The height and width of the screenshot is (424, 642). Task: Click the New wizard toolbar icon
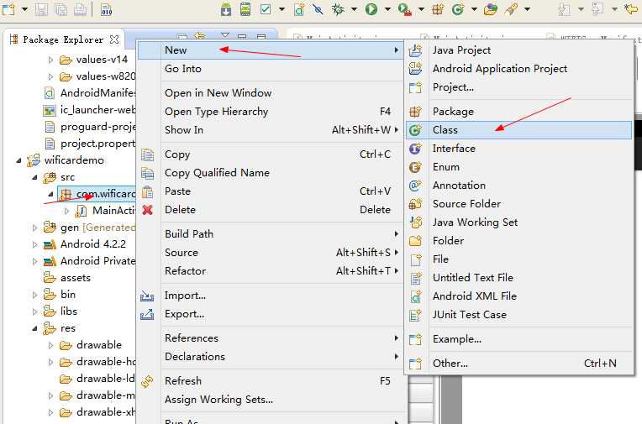8,9
